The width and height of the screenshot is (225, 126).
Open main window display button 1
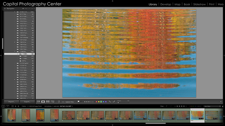3,106
